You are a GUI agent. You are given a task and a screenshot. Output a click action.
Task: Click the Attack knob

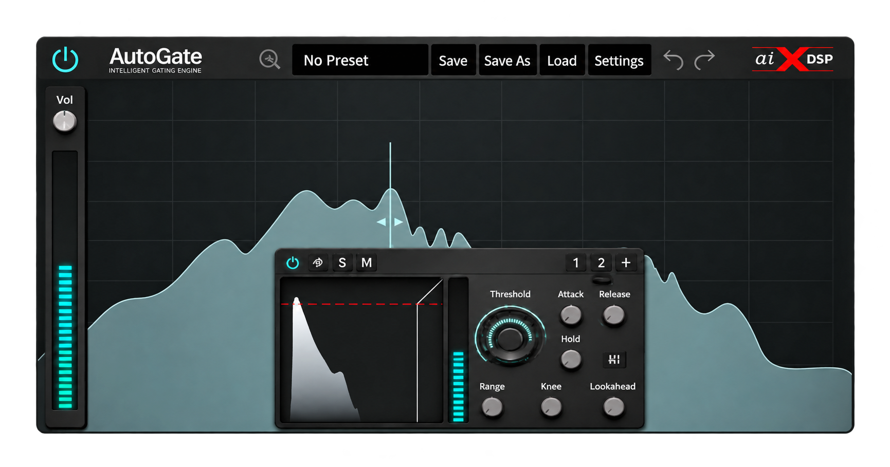coord(571,315)
